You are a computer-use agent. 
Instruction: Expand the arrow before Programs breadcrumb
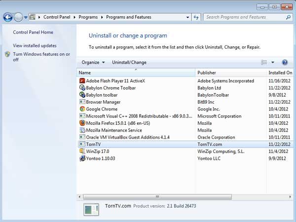74,17
